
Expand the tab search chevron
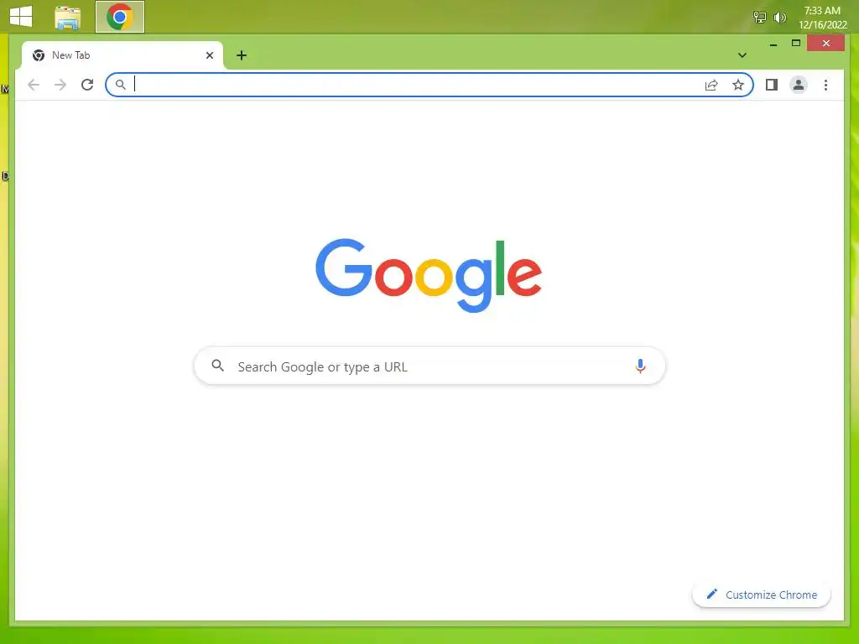pos(742,55)
